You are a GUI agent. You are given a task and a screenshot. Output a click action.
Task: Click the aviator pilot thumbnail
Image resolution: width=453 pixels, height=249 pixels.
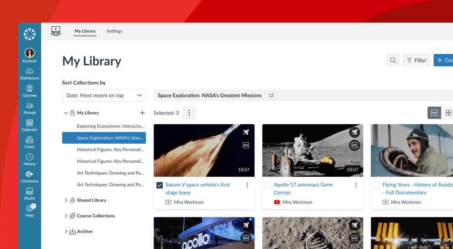(x=412, y=151)
